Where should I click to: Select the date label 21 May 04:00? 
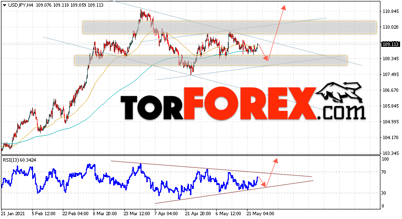coord(260,213)
